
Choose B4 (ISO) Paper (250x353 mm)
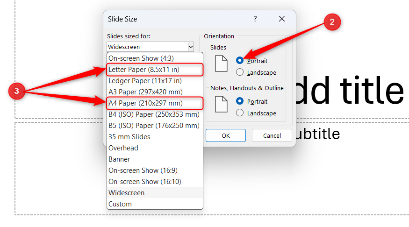pyautogui.click(x=155, y=114)
